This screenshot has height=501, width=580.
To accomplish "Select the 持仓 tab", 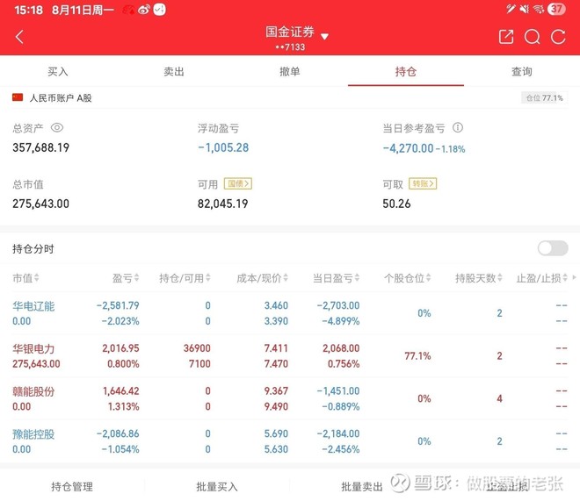I will (x=406, y=72).
